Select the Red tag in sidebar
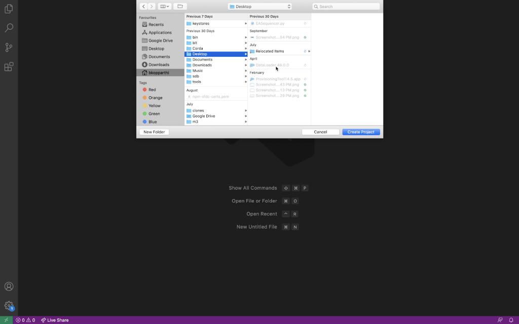 [x=152, y=90]
